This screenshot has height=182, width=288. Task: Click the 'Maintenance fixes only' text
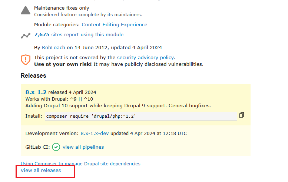tap(62, 8)
